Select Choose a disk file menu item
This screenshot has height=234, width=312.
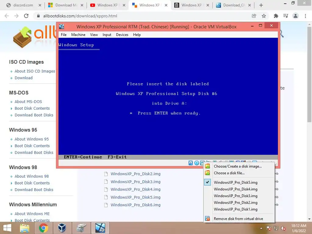click(239, 173)
